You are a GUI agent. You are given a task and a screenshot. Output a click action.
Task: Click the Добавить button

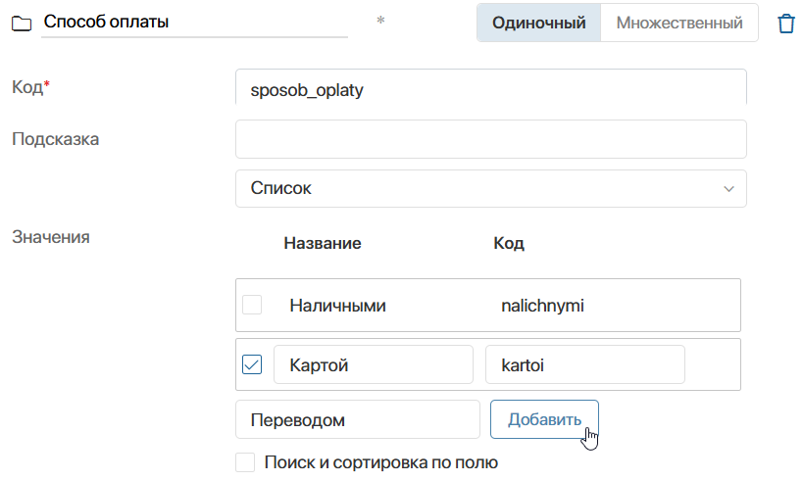[544, 419]
